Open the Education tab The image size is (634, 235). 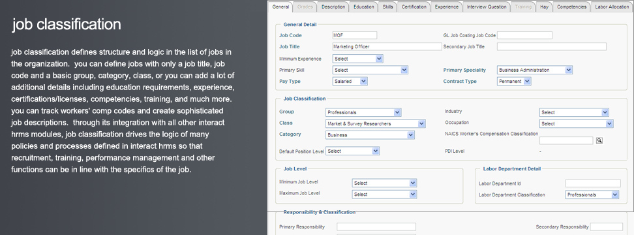point(363,7)
